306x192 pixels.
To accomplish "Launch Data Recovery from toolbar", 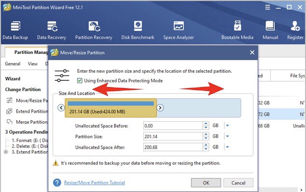I will 52,30.
